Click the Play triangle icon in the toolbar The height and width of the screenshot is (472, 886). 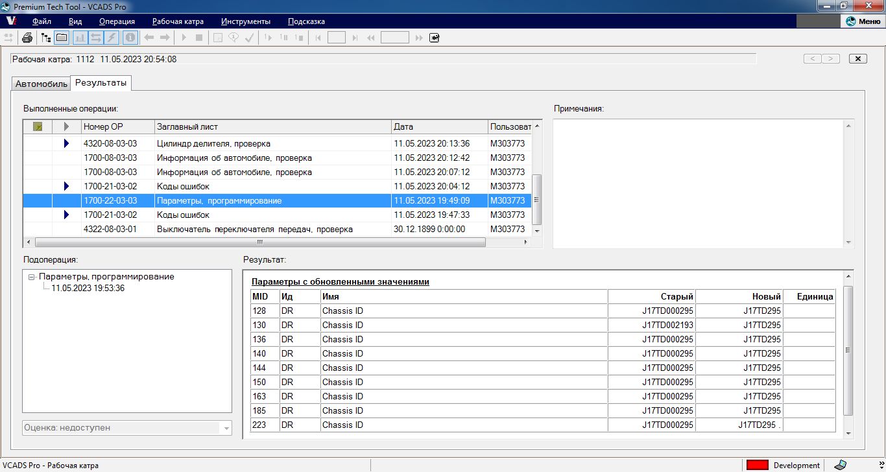tap(184, 38)
